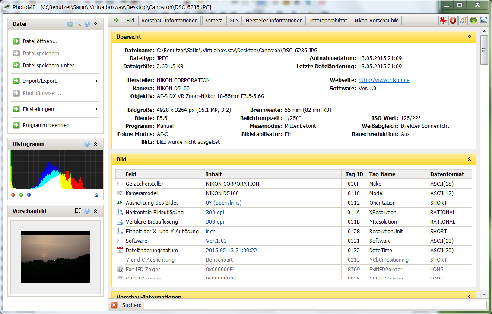This screenshot has height=314, width=492.
Task: Switch to the GPS tab
Action: click(x=234, y=20)
